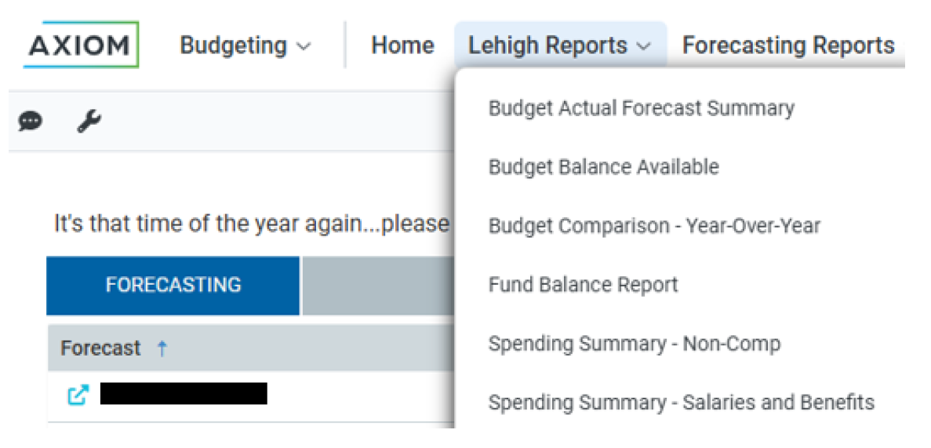
Task: Click the gray tab next to FORECASTING
Action: pos(376,285)
